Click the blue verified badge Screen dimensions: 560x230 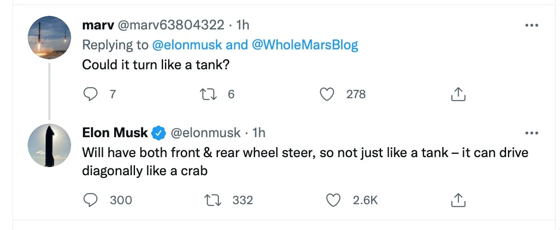pyautogui.click(x=159, y=133)
